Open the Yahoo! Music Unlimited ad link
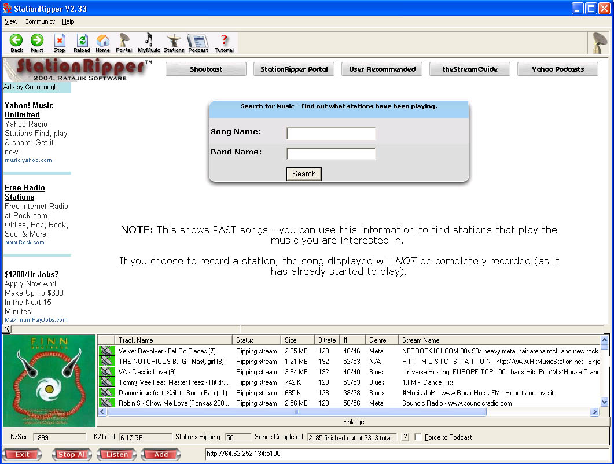This screenshot has width=614, height=464. (x=28, y=110)
